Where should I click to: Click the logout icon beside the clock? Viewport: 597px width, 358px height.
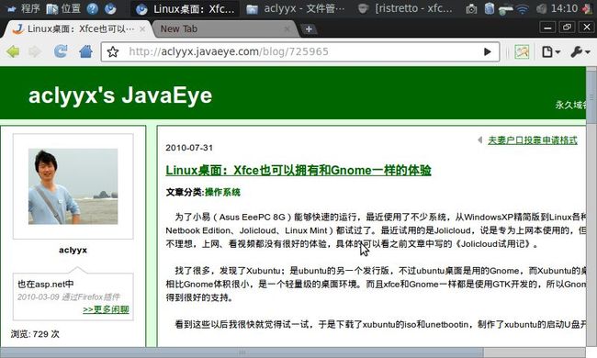[588, 8]
